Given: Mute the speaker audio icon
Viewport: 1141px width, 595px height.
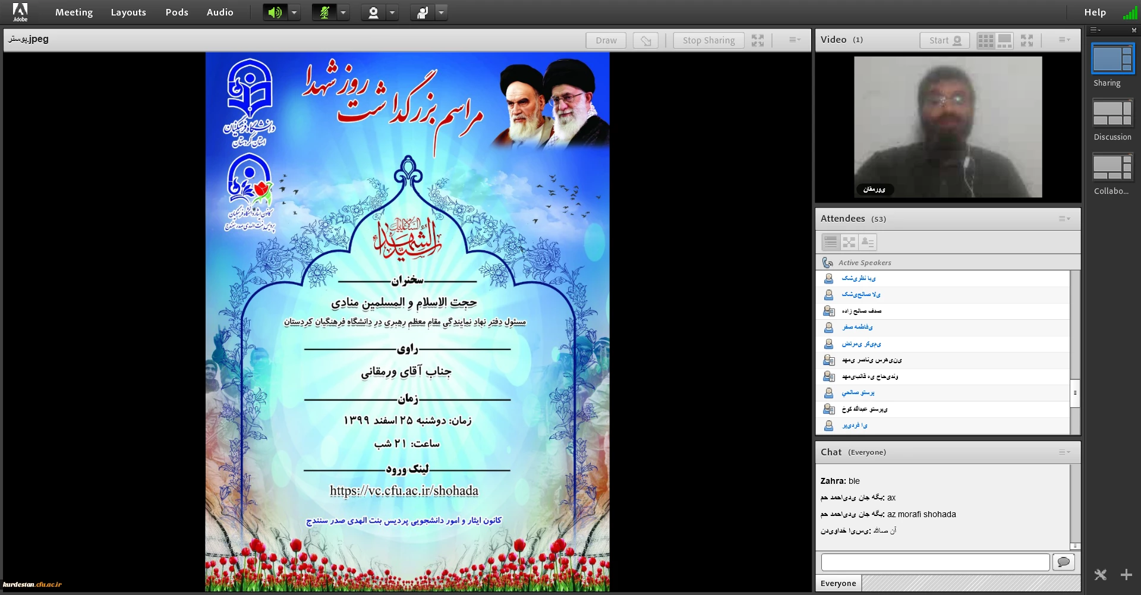Looking at the screenshot, I should pos(275,12).
